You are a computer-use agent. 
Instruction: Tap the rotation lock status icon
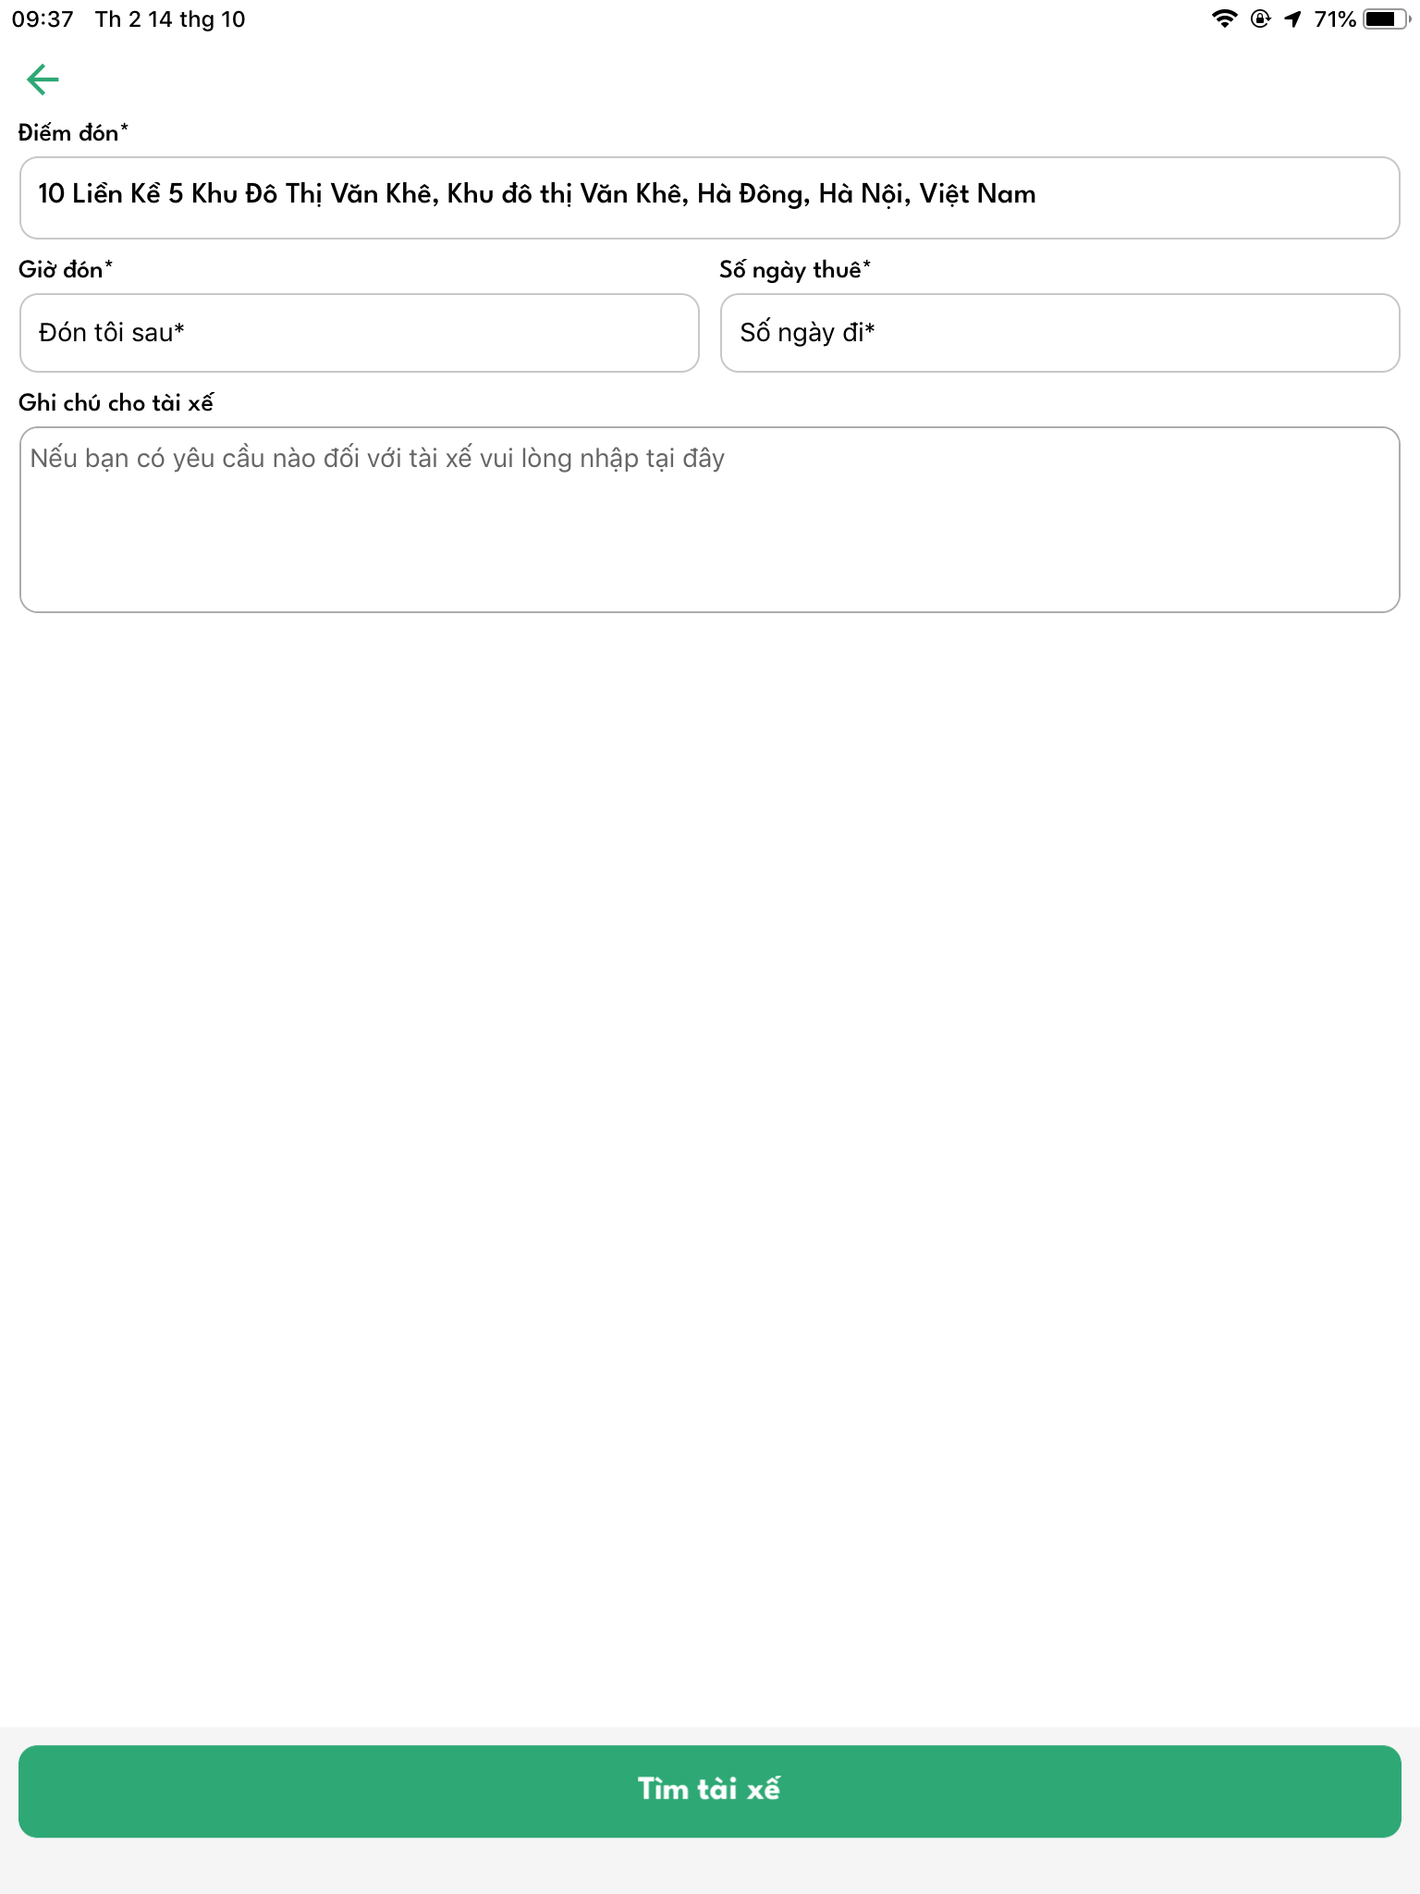pos(1260,18)
